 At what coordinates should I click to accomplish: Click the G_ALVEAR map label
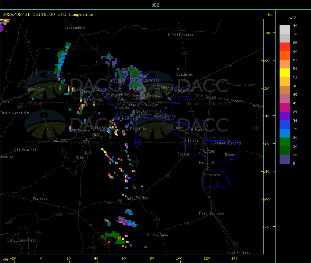[207, 151]
